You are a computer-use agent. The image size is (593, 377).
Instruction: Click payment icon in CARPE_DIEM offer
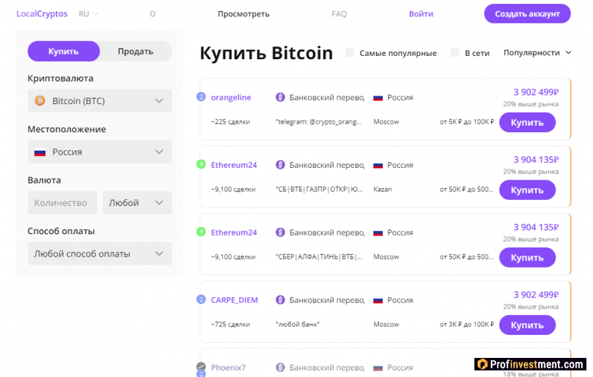pyautogui.click(x=280, y=300)
